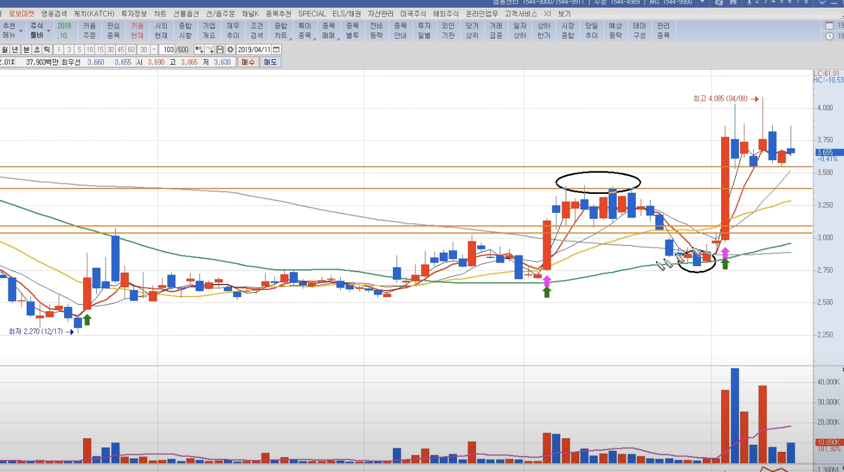Open the 투자정보 menu
This screenshot has width=844, height=472.
[135, 14]
